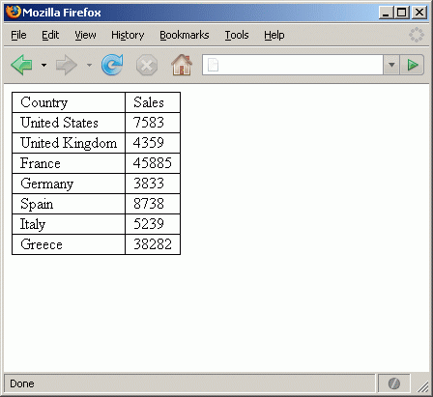
Task: Click the window resize grip corner
Action: tap(423, 386)
